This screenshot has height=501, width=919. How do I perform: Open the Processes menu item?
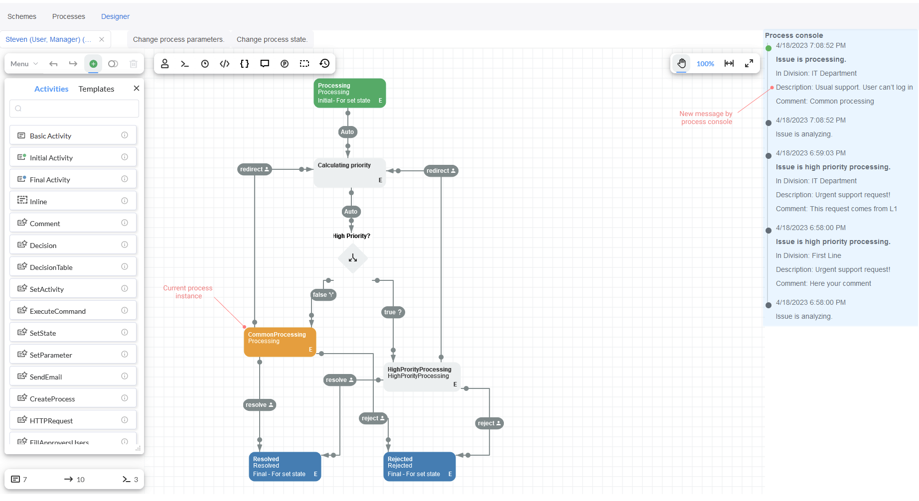[x=69, y=16]
